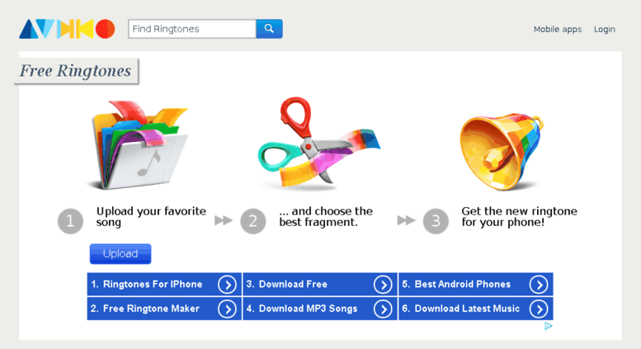The width and height of the screenshot is (641, 349).
Task: Click the scissors cutting ribbon icon
Action: click(319, 144)
